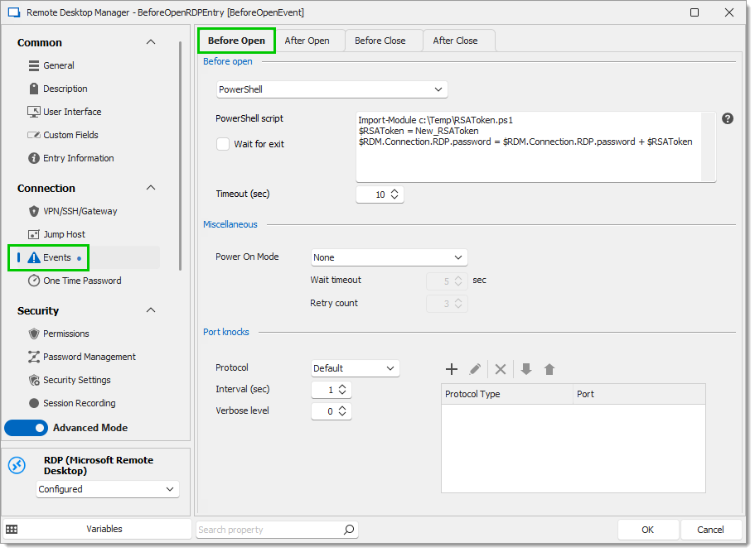Open the Jump Host page
The width and height of the screenshot is (755, 552).
pyautogui.click(x=64, y=234)
